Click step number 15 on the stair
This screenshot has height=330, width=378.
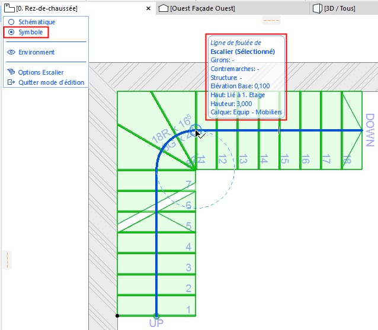pyautogui.click(x=285, y=159)
